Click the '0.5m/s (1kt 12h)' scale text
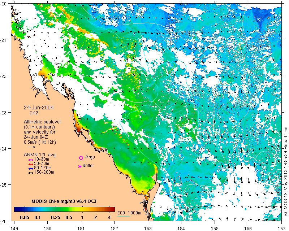 (40, 142)
